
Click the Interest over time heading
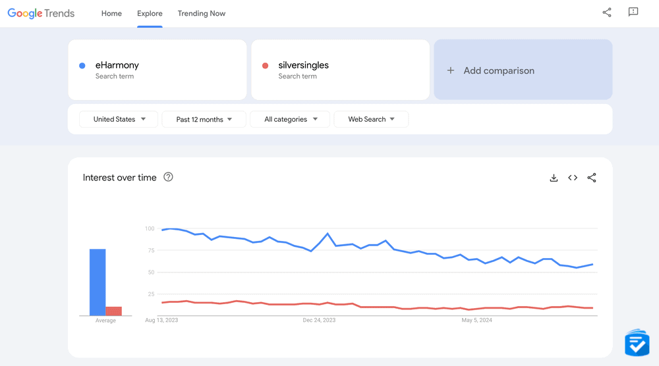(x=119, y=178)
